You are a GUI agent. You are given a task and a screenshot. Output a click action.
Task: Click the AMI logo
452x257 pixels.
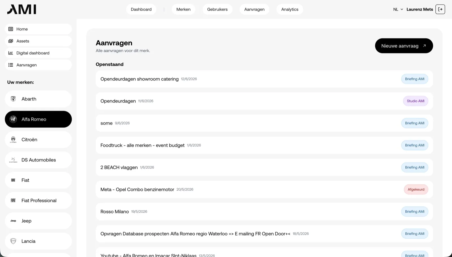22,9
